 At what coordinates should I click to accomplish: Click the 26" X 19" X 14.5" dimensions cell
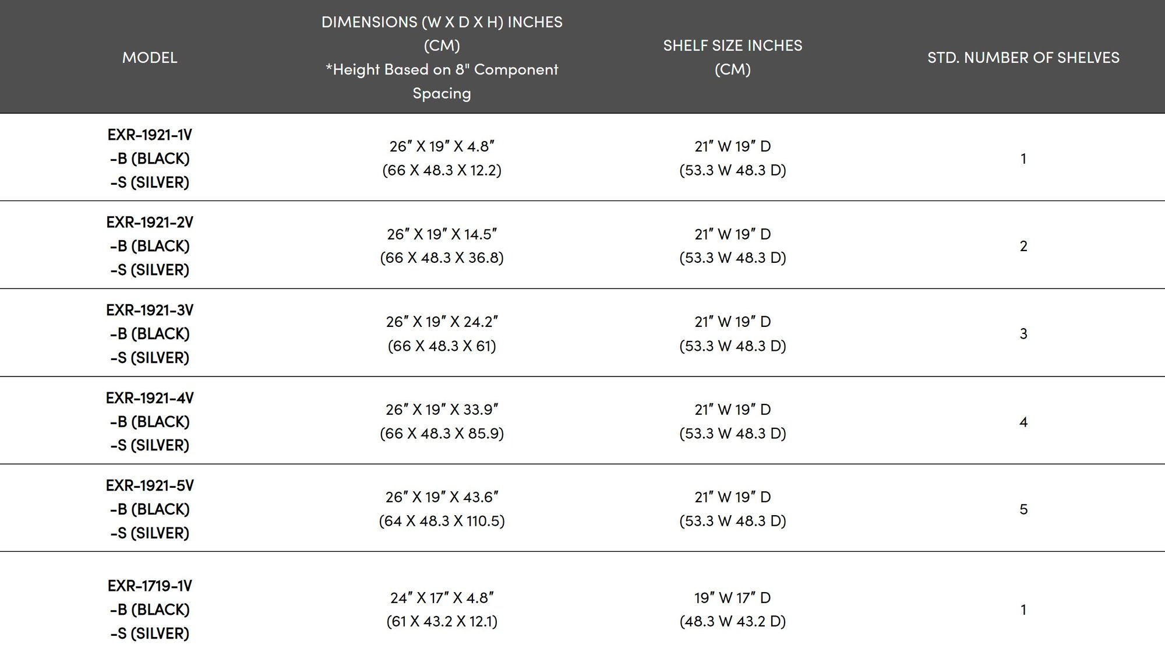[442, 245]
